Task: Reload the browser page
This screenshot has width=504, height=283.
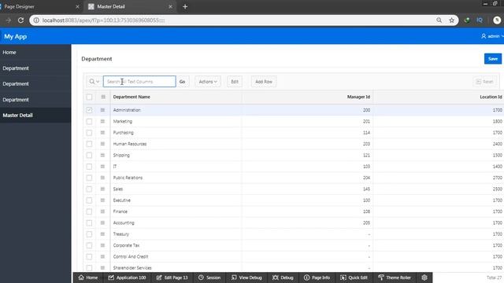Action: 21,20
